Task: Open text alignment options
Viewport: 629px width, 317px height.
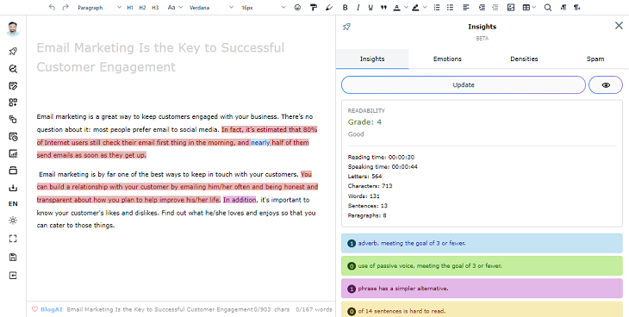Action: point(466,7)
